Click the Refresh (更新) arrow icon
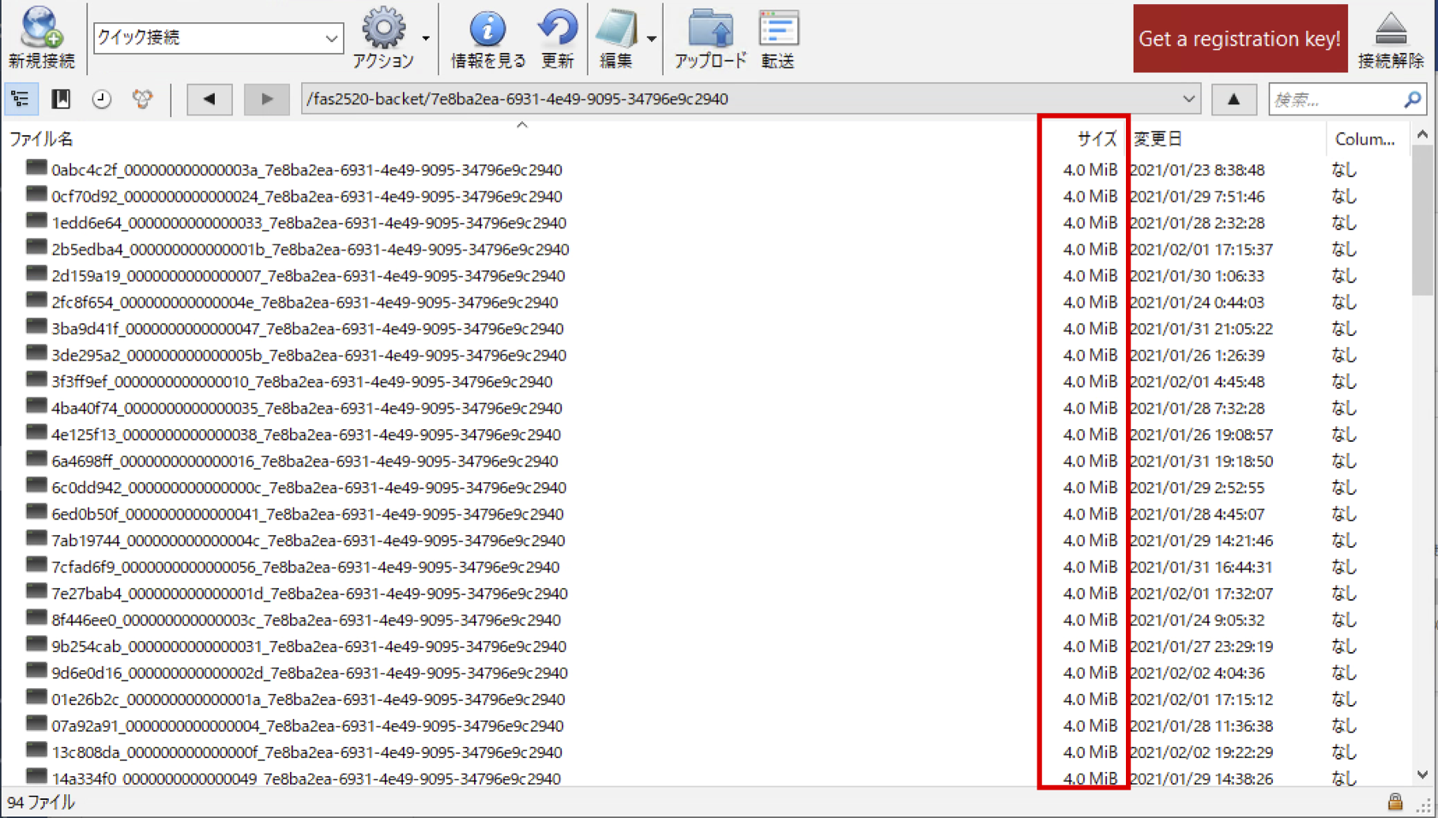The width and height of the screenshot is (1438, 818). coord(558,28)
